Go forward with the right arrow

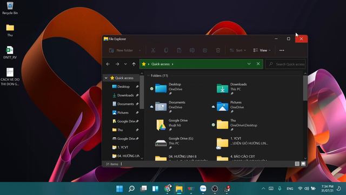coord(117,64)
